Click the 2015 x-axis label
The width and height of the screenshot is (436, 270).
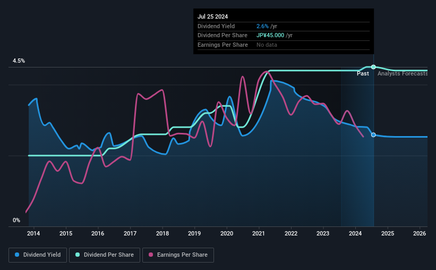(x=66, y=233)
